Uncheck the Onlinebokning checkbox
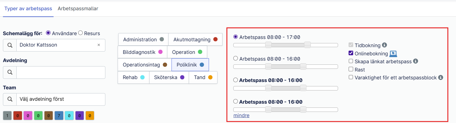Image resolution: width=456 pixels, height=123 pixels. point(351,53)
